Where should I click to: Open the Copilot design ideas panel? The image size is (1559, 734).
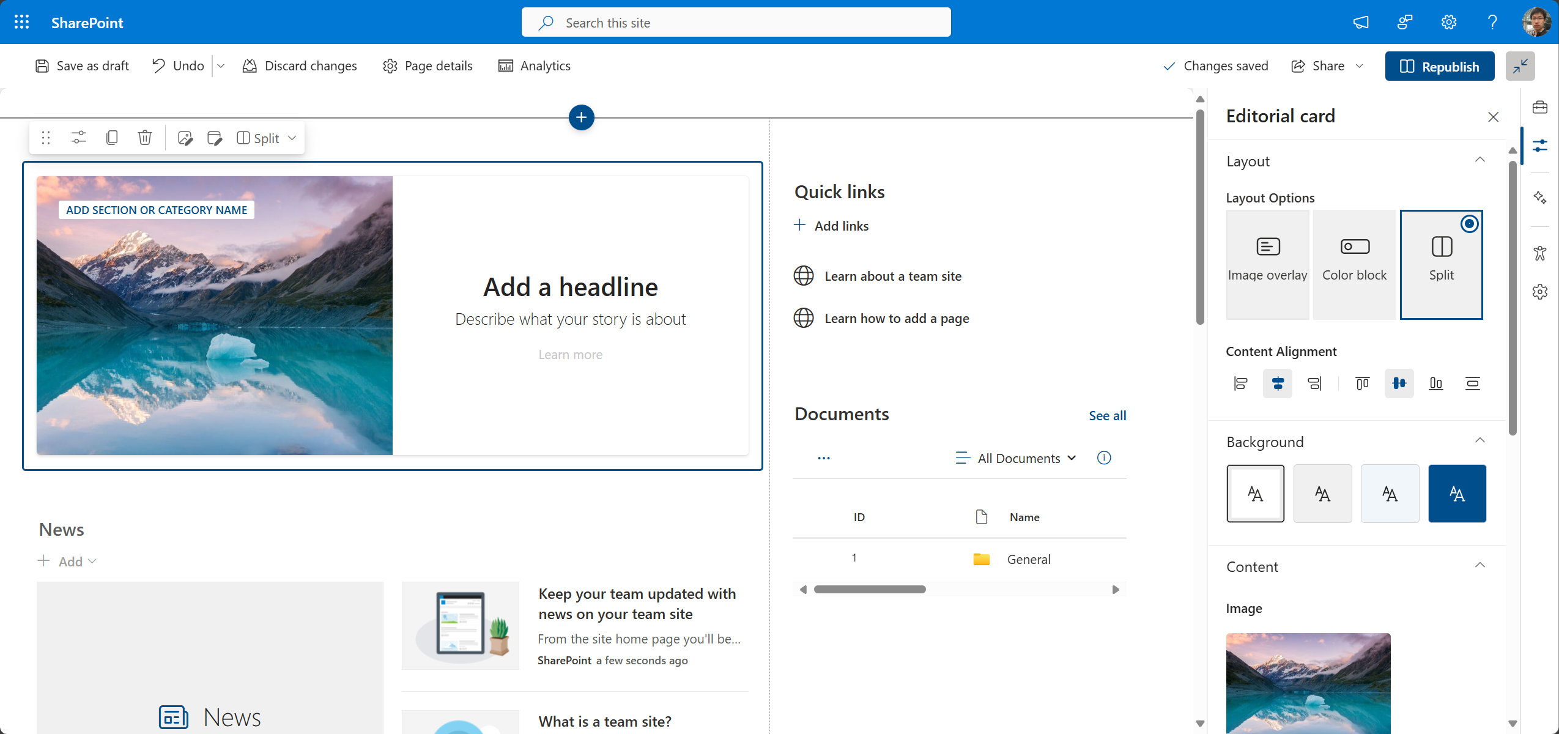1541,199
